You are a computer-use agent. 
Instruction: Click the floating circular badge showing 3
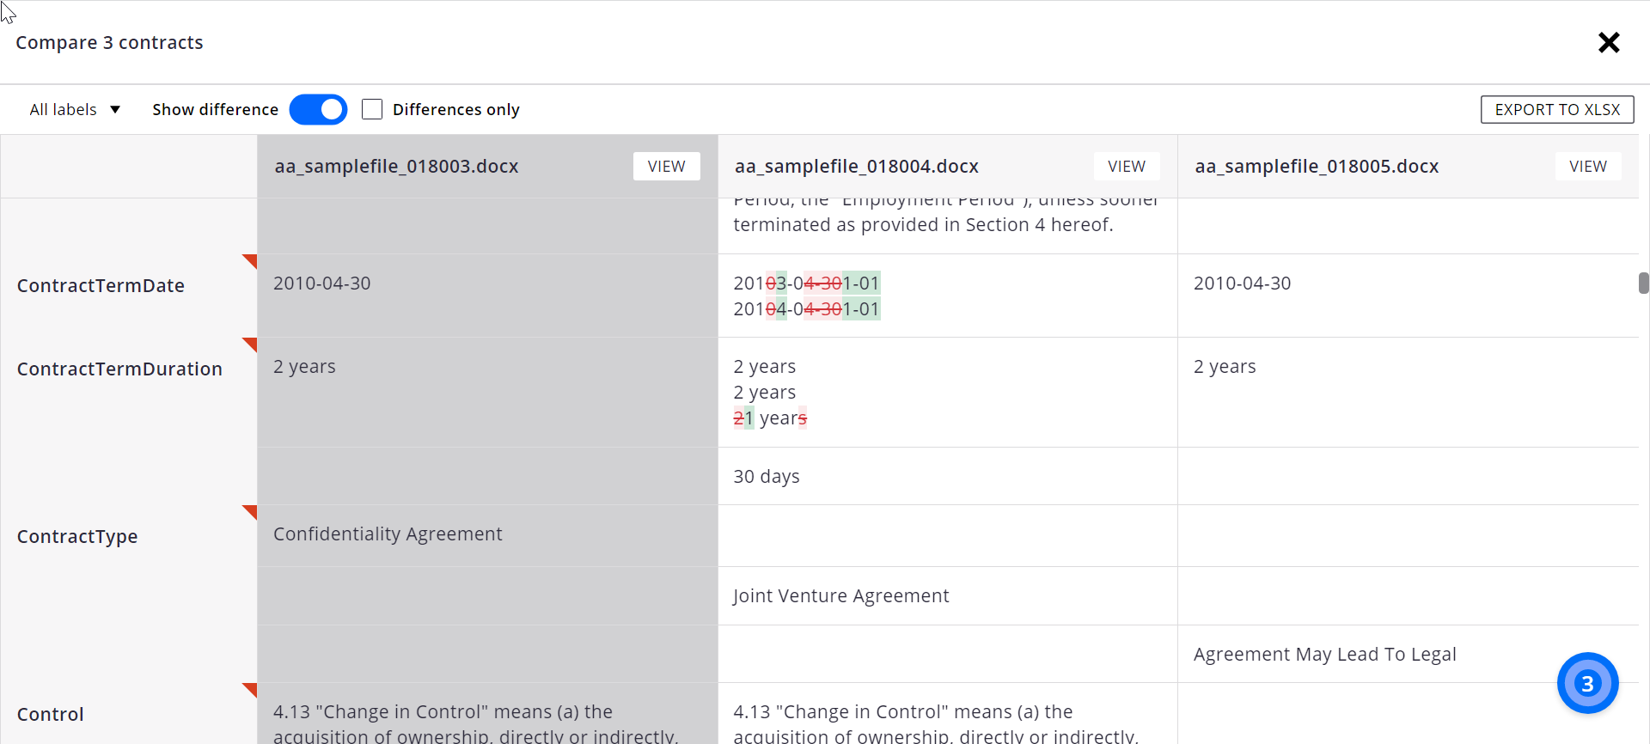(x=1587, y=683)
